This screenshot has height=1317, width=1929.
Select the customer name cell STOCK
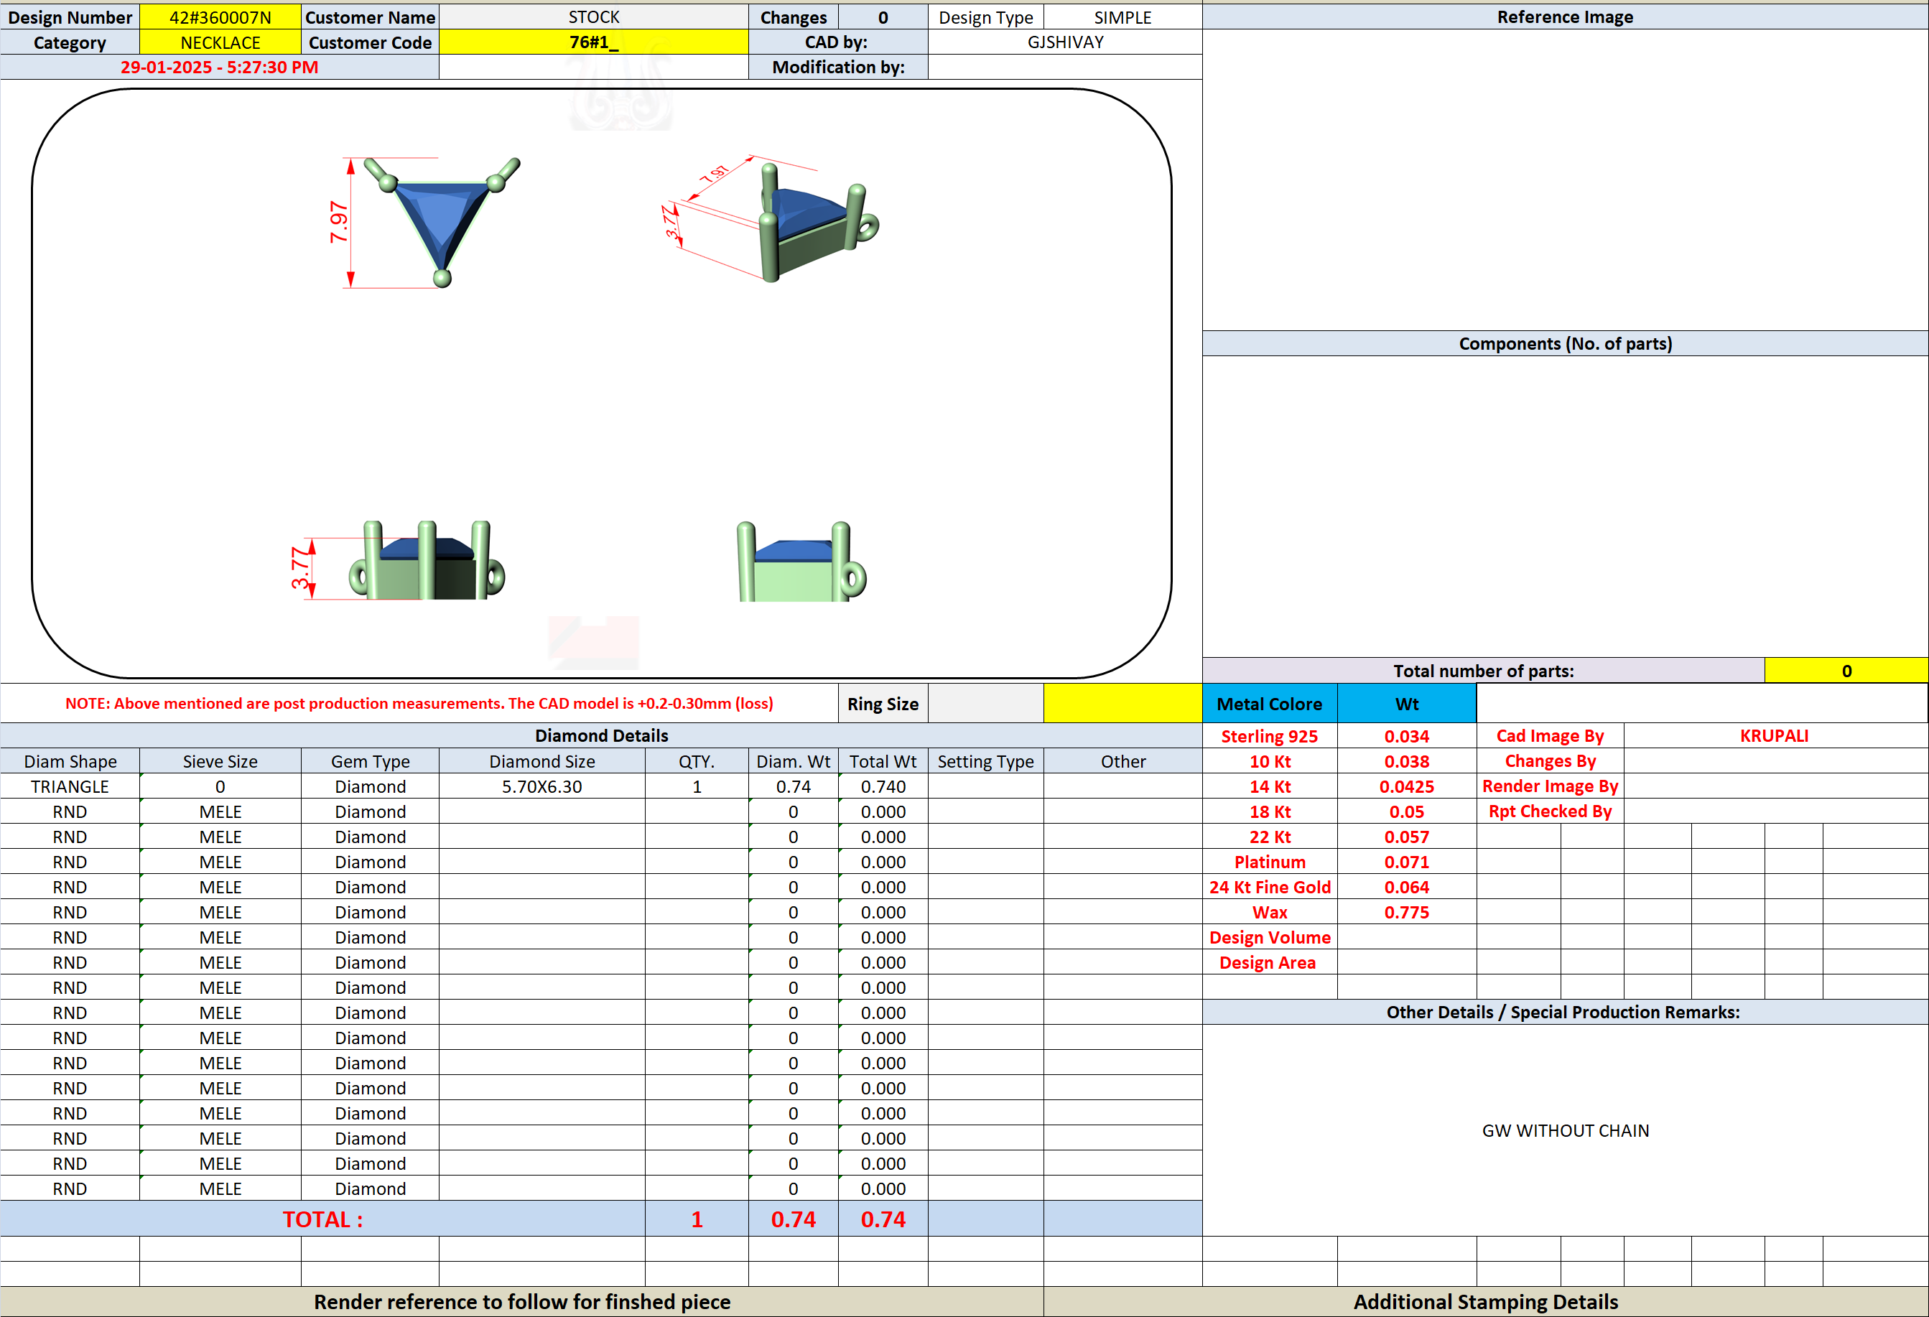(593, 17)
